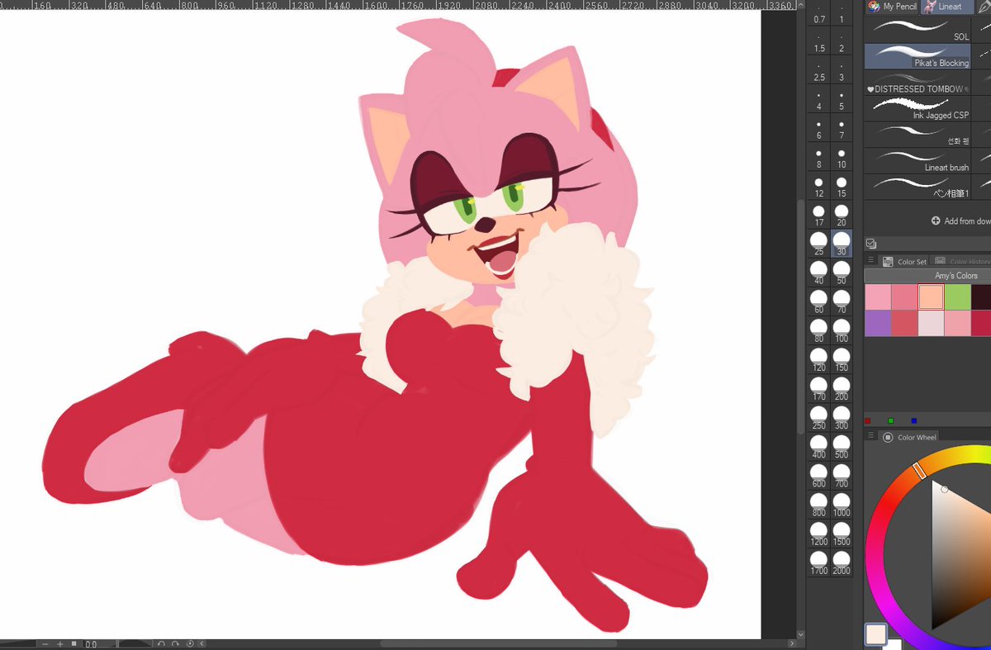Screen dimensions: 991x650
Task: Set brush size to 100
Action: click(842, 332)
